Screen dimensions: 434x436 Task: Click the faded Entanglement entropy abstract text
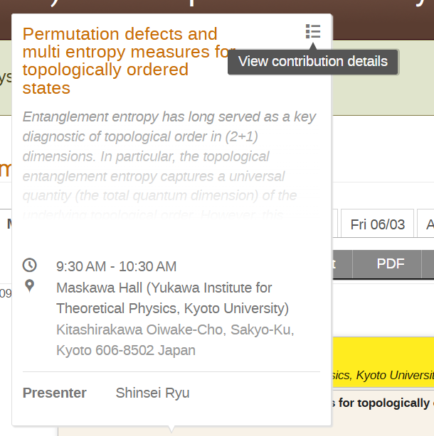point(169,156)
